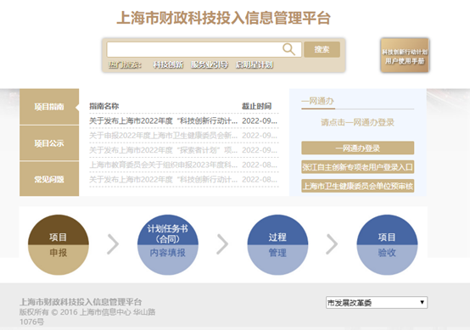The width and height of the screenshot is (470, 330).
Task: Open the 项目验收 circle icon
Action: tap(387, 244)
